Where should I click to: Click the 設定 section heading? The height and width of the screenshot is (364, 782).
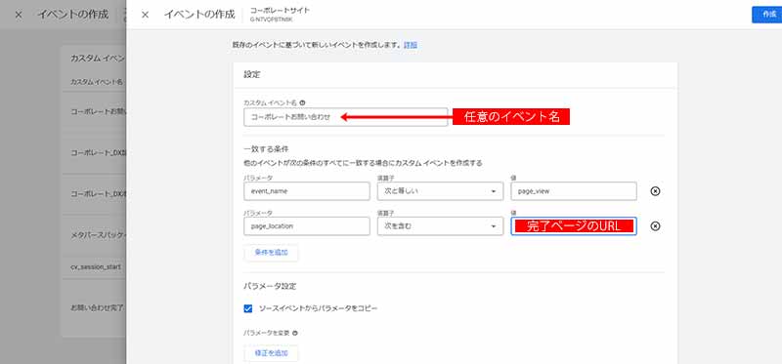(x=252, y=75)
